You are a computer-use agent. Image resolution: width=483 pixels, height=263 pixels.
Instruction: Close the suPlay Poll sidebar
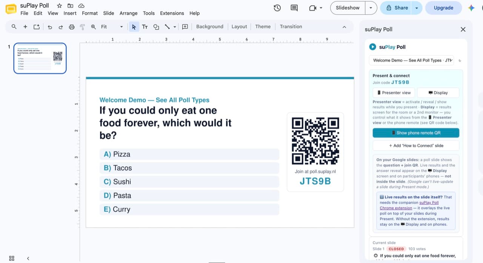tap(463, 29)
